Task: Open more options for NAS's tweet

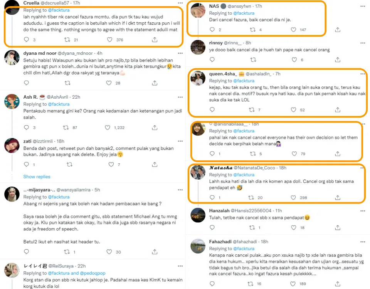Action: [x=362, y=6]
